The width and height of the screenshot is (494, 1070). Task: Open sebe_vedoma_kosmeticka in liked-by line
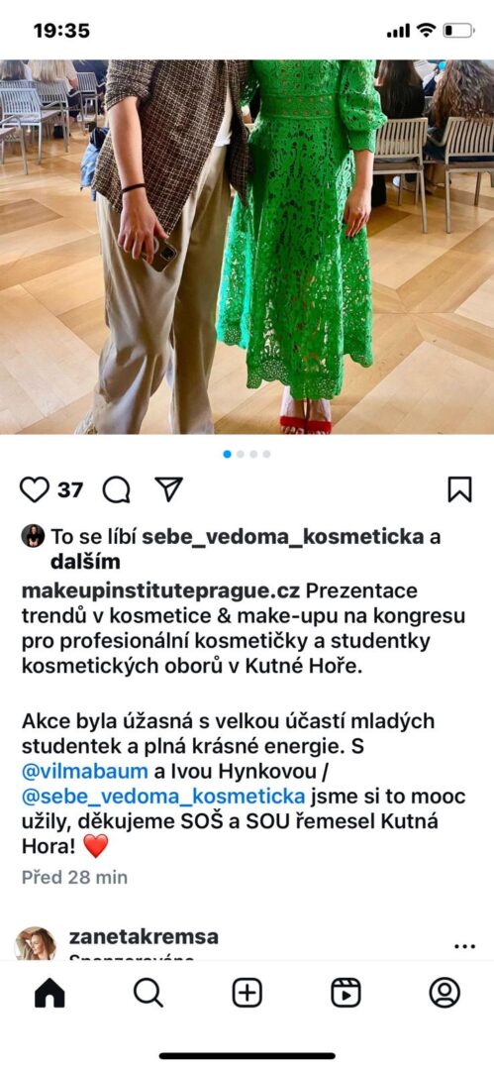[x=282, y=537]
